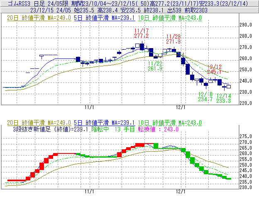Click the 10日 終値平滑 legend in lower chart

(x=170, y=123)
